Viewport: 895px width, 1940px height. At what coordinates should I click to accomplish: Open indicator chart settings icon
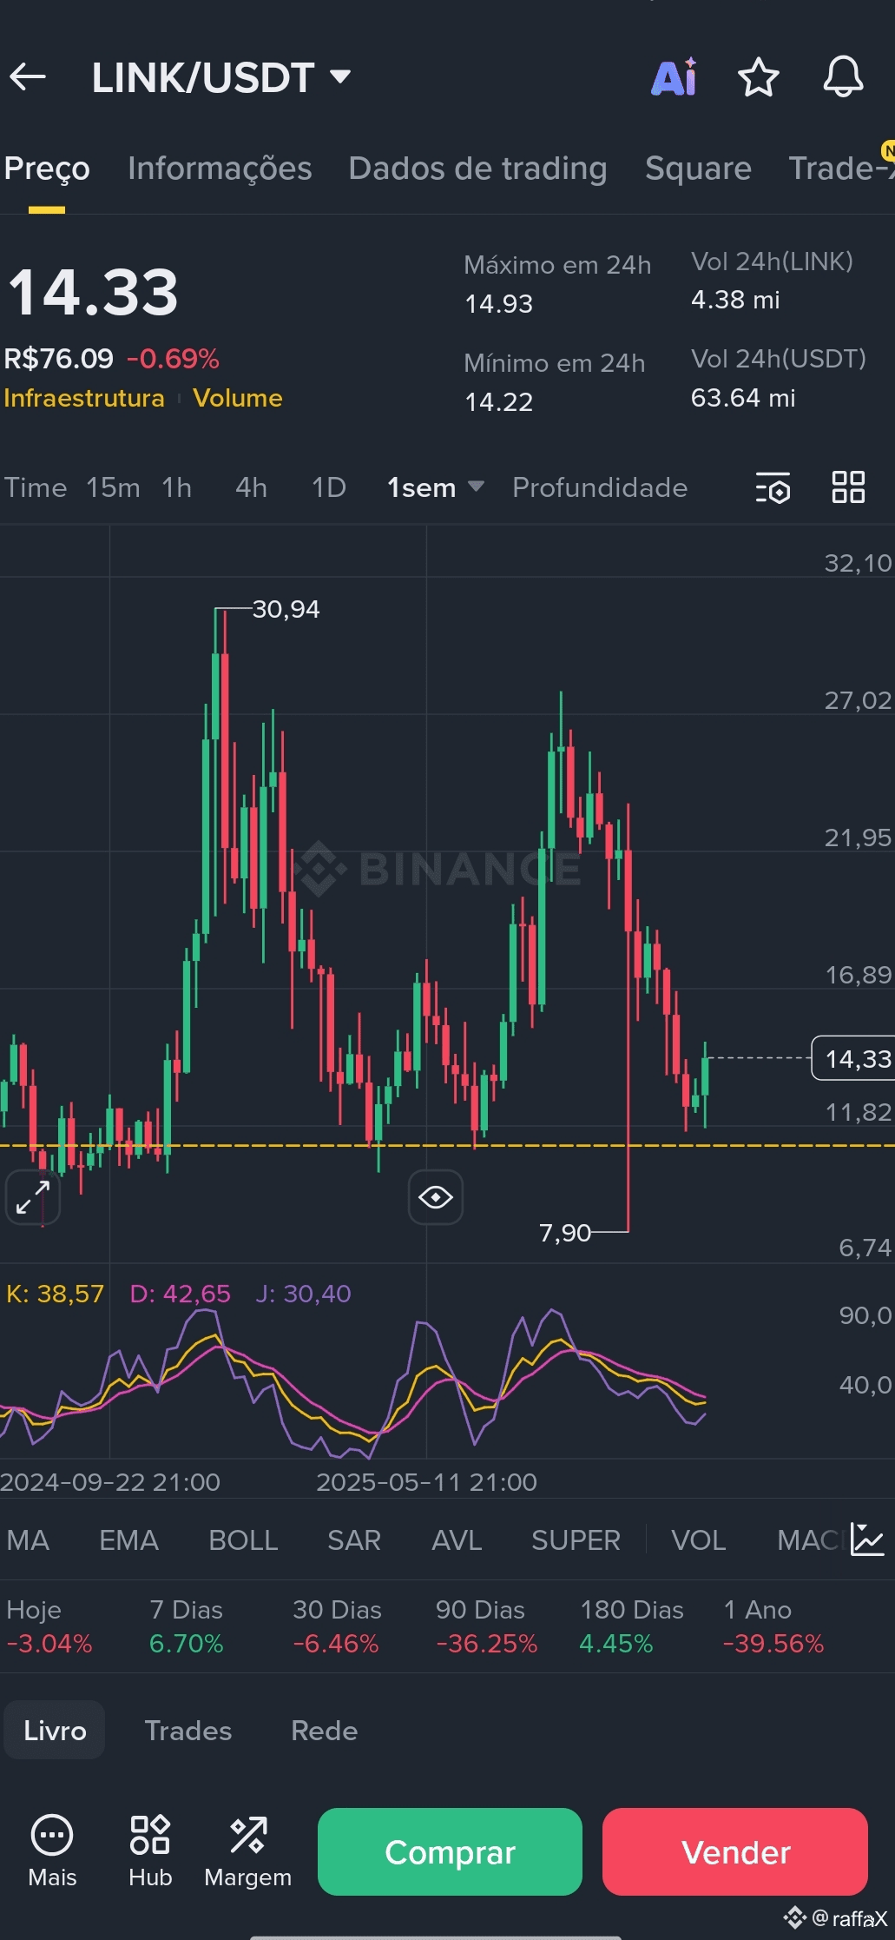click(866, 1539)
